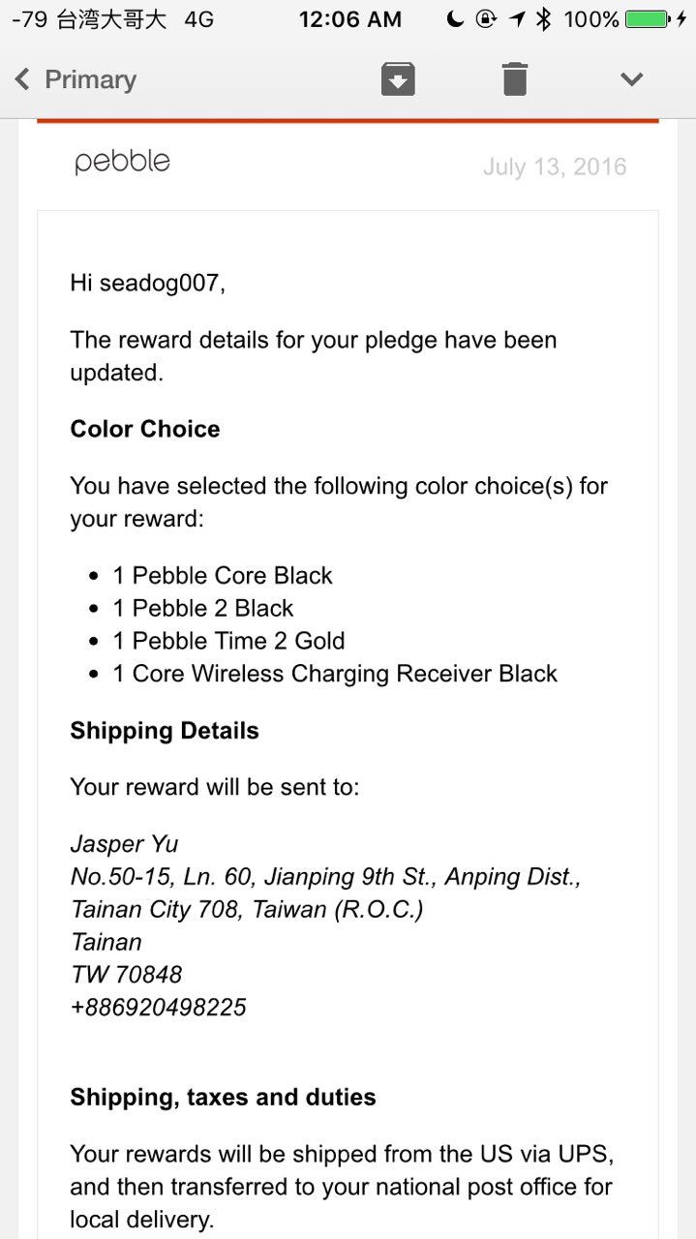The image size is (696, 1239).
Task: Tap the Color Choice heading
Action: [145, 429]
